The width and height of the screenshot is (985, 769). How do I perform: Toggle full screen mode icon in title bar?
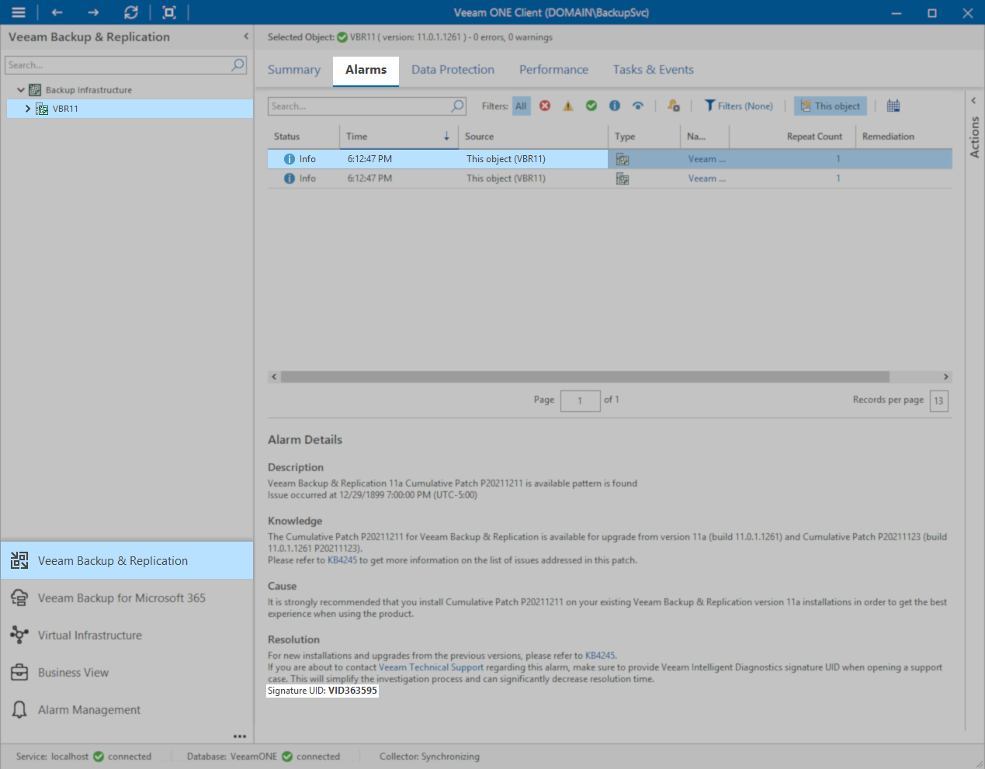click(x=168, y=12)
